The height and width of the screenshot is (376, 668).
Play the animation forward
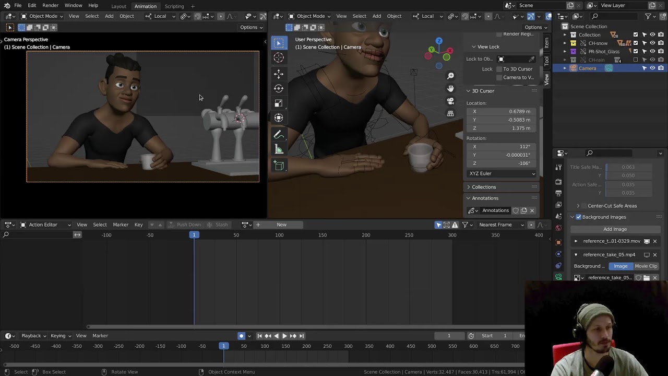(x=284, y=336)
